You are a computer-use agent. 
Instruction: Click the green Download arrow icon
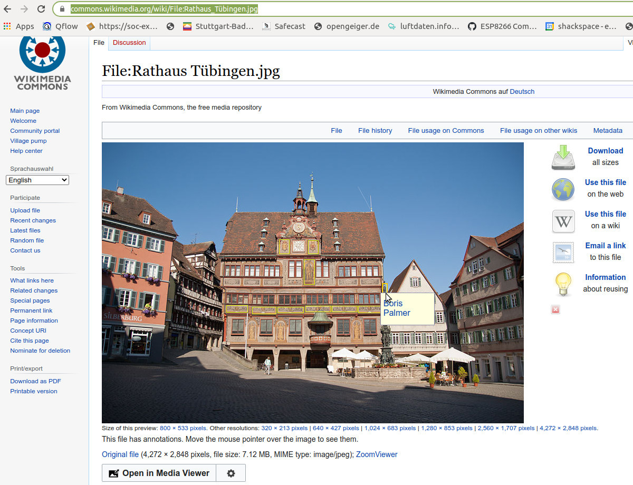(x=563, y=157)
